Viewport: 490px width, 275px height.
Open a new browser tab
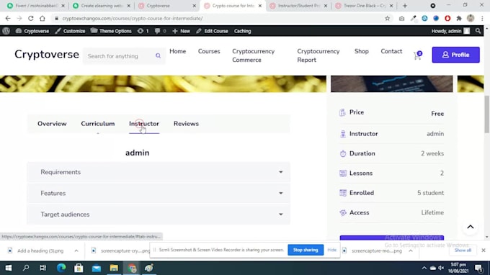(405, 6)
